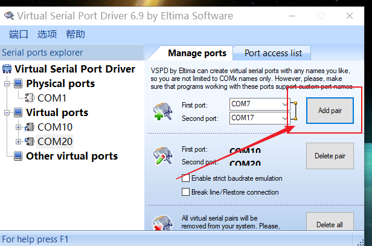Collapse the Physical ports tree node
The width and height of the screenshot is (372, 246).
(7, 83)
